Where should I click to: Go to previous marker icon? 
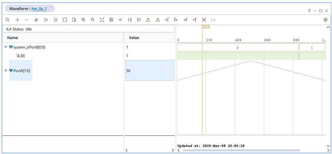click(176, 20)
